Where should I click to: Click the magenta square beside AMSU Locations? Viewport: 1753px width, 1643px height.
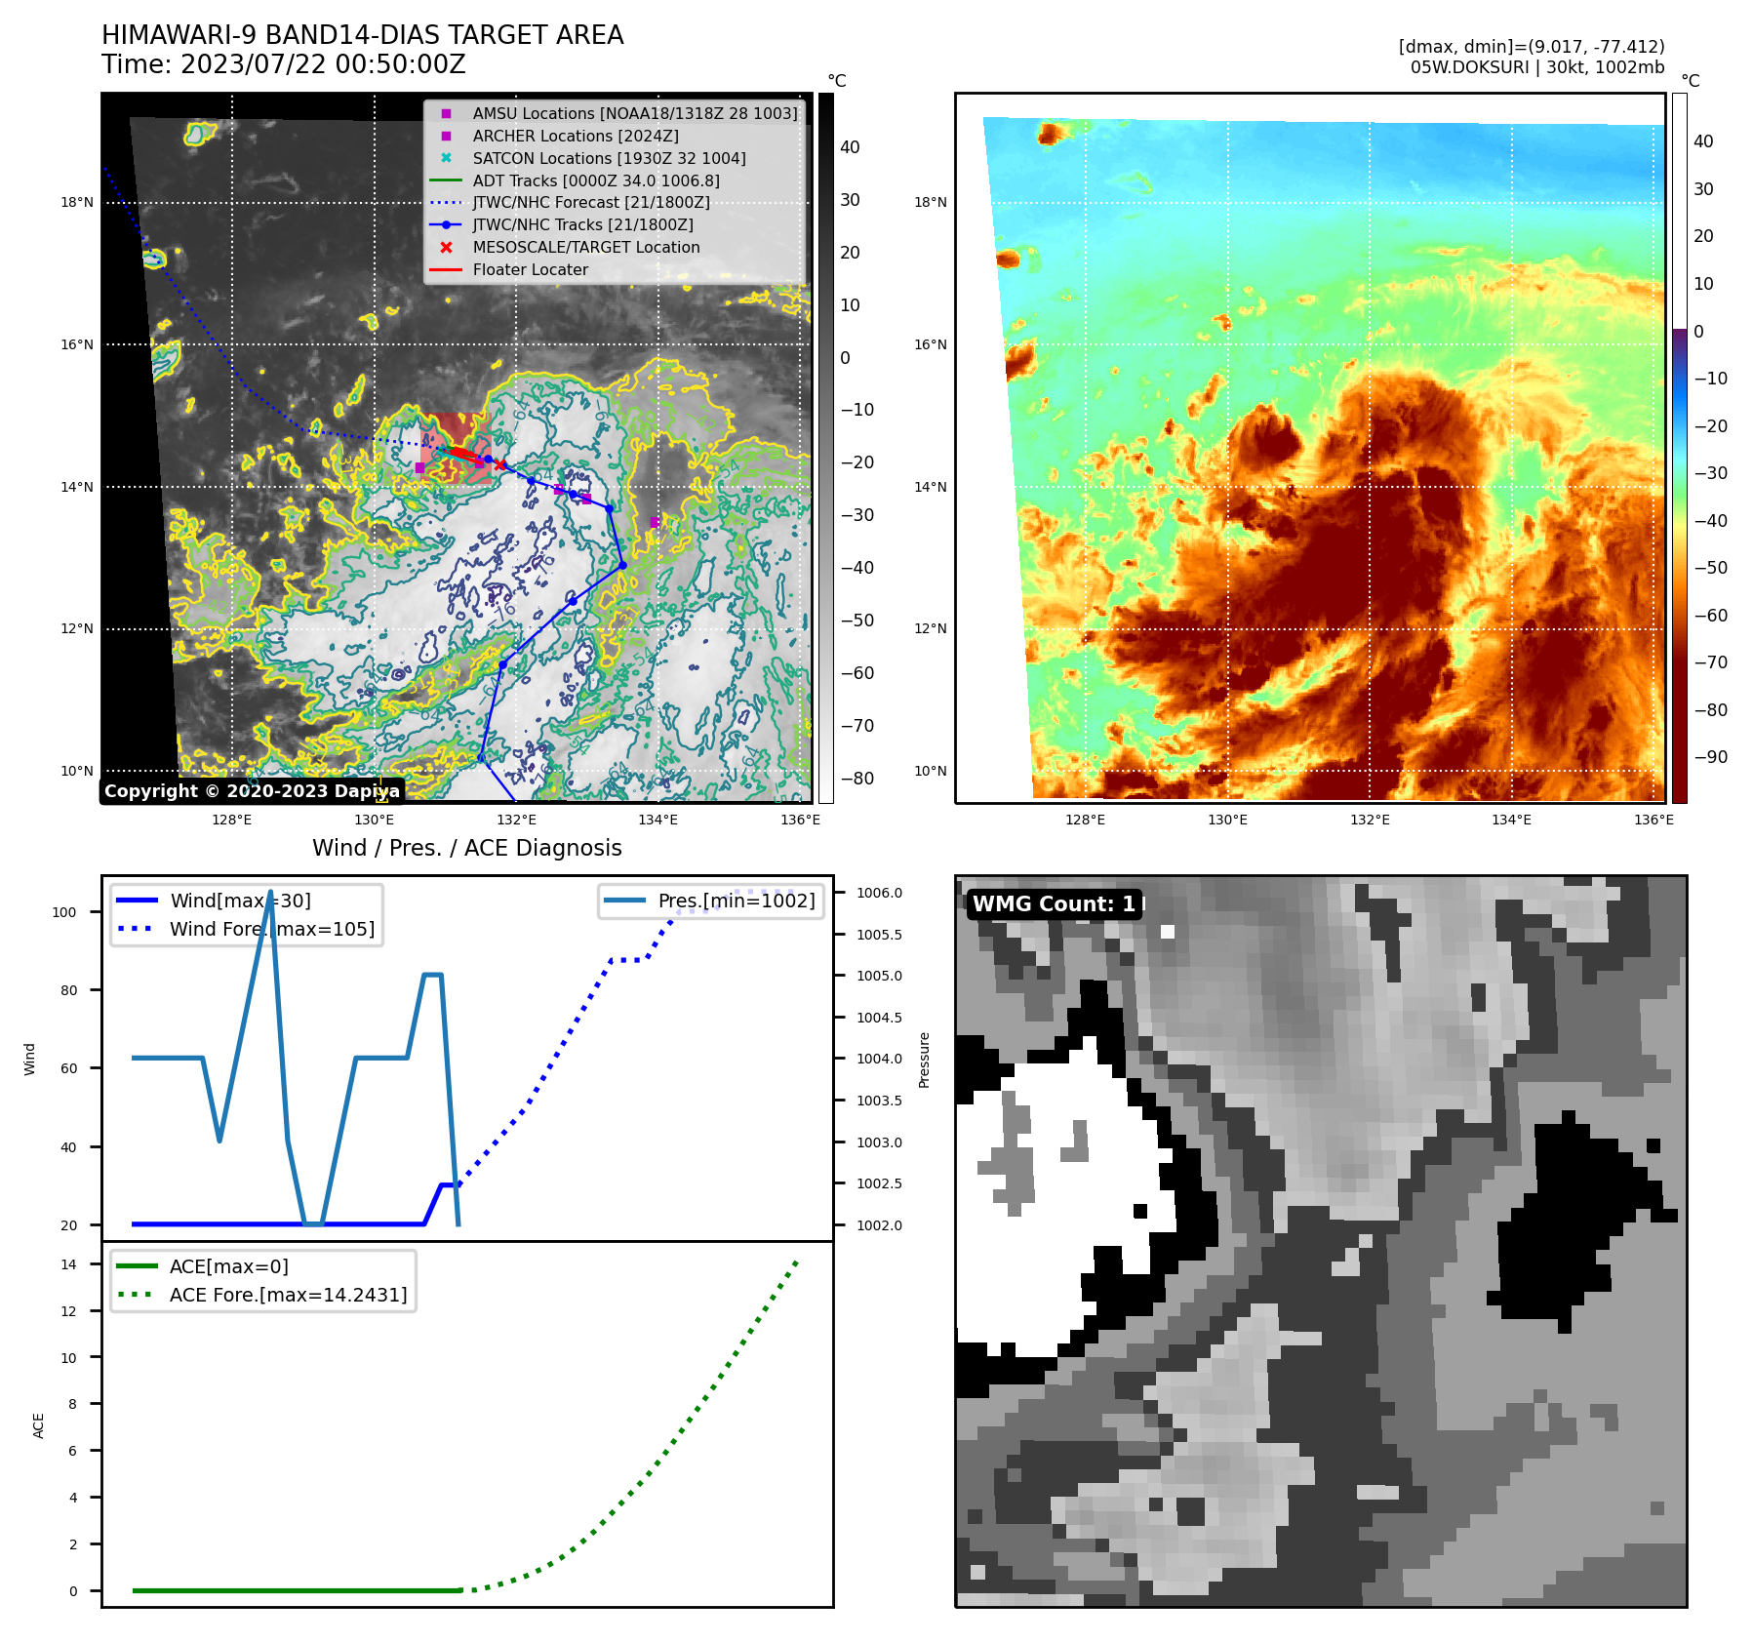tap(446, 114)
